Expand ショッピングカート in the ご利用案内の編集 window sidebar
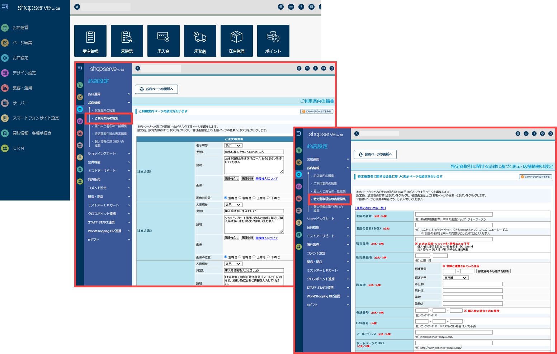Image resolution: width=557 pixels, height=354 pixels. (108, 154)
